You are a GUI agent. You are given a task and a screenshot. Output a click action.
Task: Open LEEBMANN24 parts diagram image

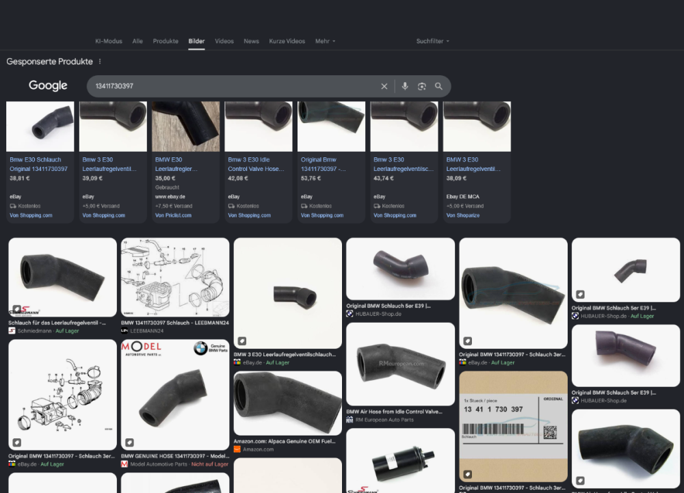[175, 277]
